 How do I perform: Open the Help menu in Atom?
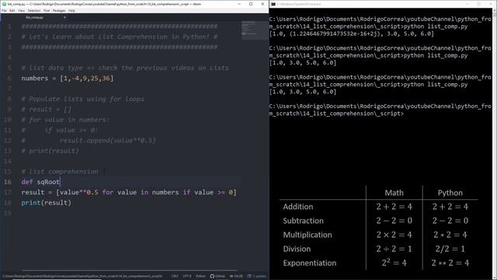coord(71,10)
